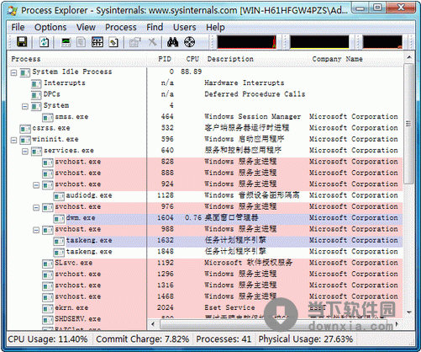The height and width of the screenshot is (352, 421).
Task: Click the Refresh Now toolbar icon
Action: point(44,42)
